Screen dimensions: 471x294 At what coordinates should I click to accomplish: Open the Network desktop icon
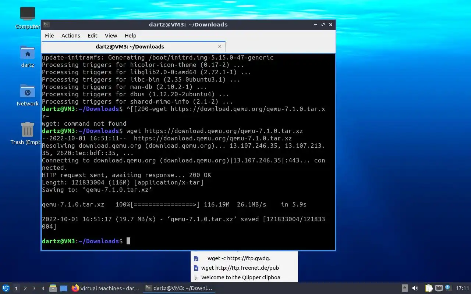click(28, 96)
